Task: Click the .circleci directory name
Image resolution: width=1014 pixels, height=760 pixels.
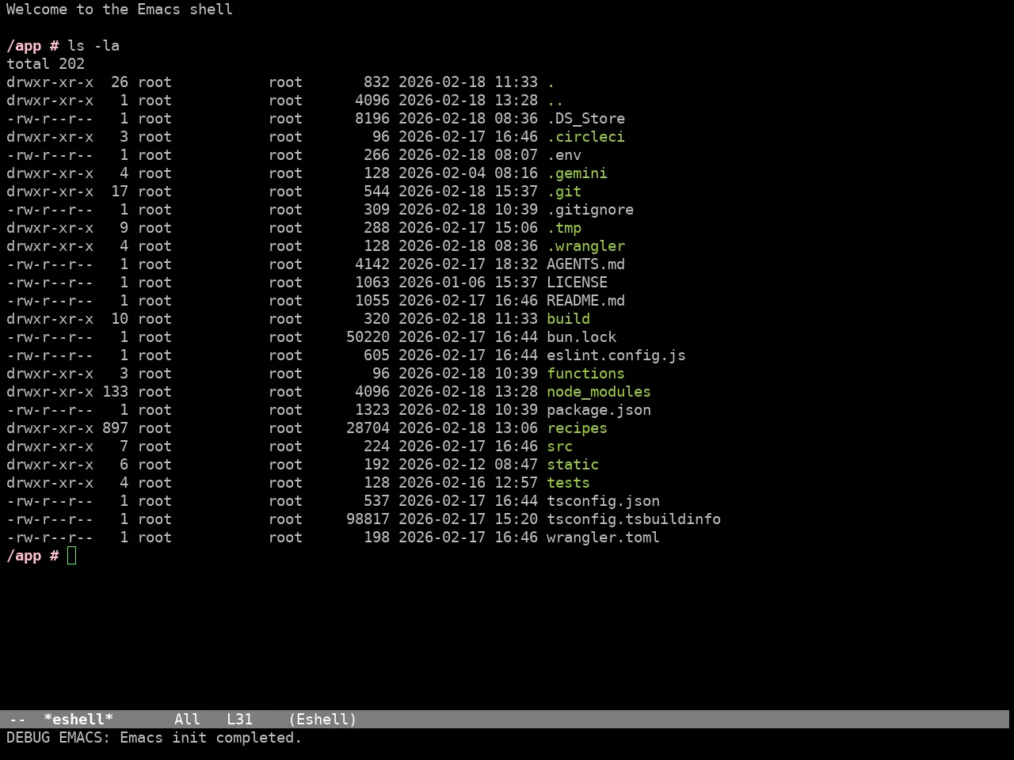Action: [585, 137]
